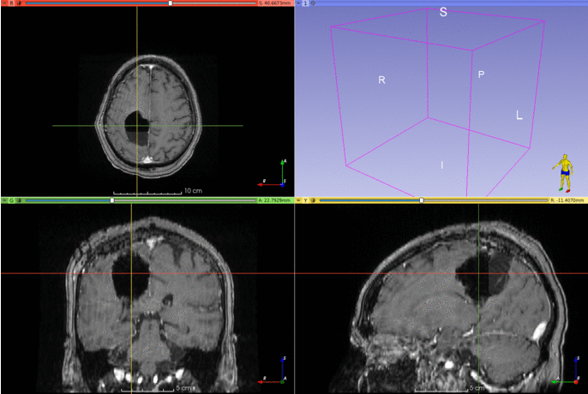The height and width of the screenshot is (394, 588).
Task: Toggle slice visibility icon in the Yellow slice bar
Action: coord(313,200)
